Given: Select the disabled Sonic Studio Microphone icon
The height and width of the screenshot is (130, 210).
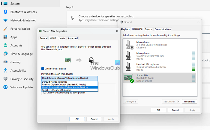Looking at the screenshot, I should tap(129, 45).
